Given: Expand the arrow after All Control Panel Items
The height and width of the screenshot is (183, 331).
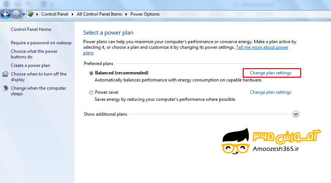Looking at the screenshot, I should (126, 14).
